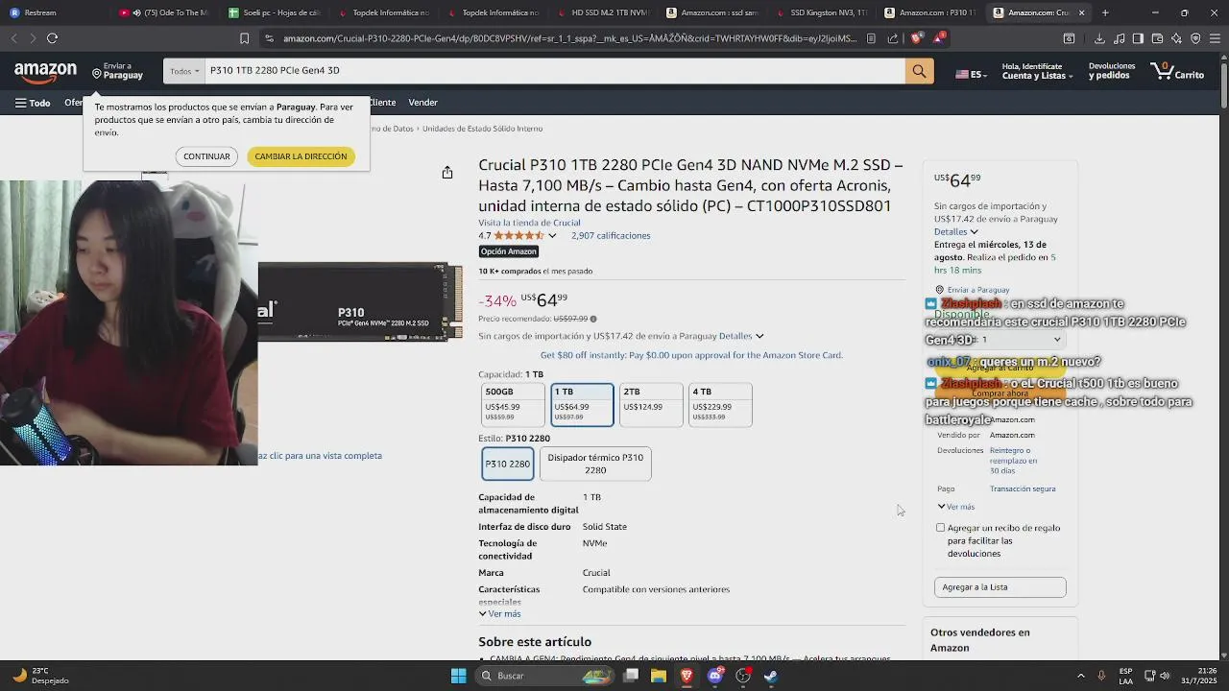Open Cuenta y Listas dropdown
Image resolution: width=1229 pixels, height=691 pixels.
pos(1038,71)
